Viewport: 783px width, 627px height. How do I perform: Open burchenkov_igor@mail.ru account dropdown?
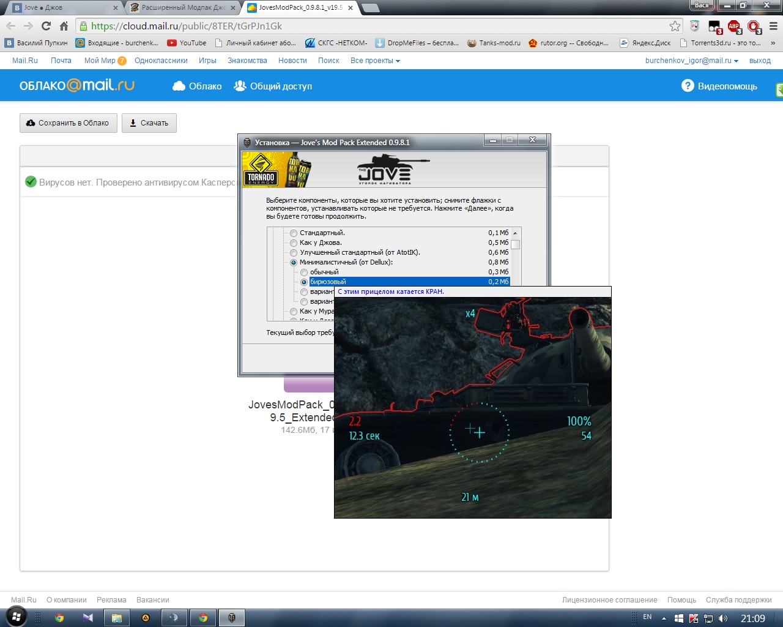click(691, 61)
